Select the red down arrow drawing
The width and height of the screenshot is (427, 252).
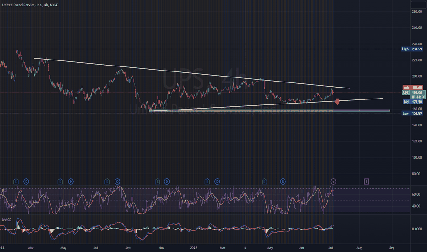tap(337, 102)
